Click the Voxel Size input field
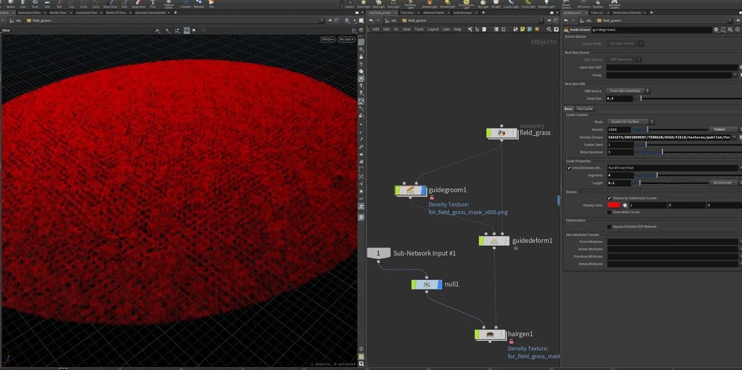 point(620,98)
